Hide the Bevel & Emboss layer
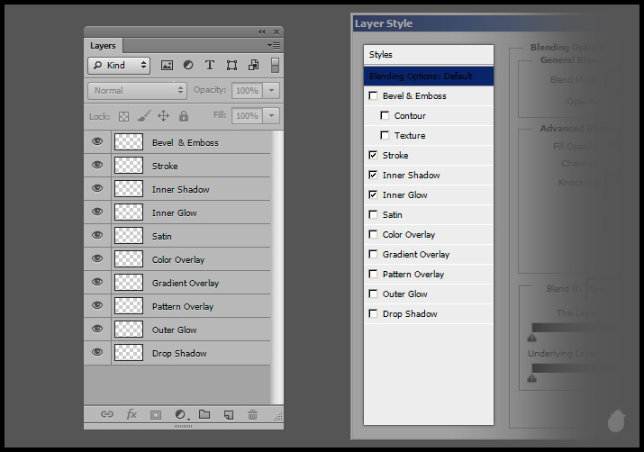 click(x=97, y=142)
